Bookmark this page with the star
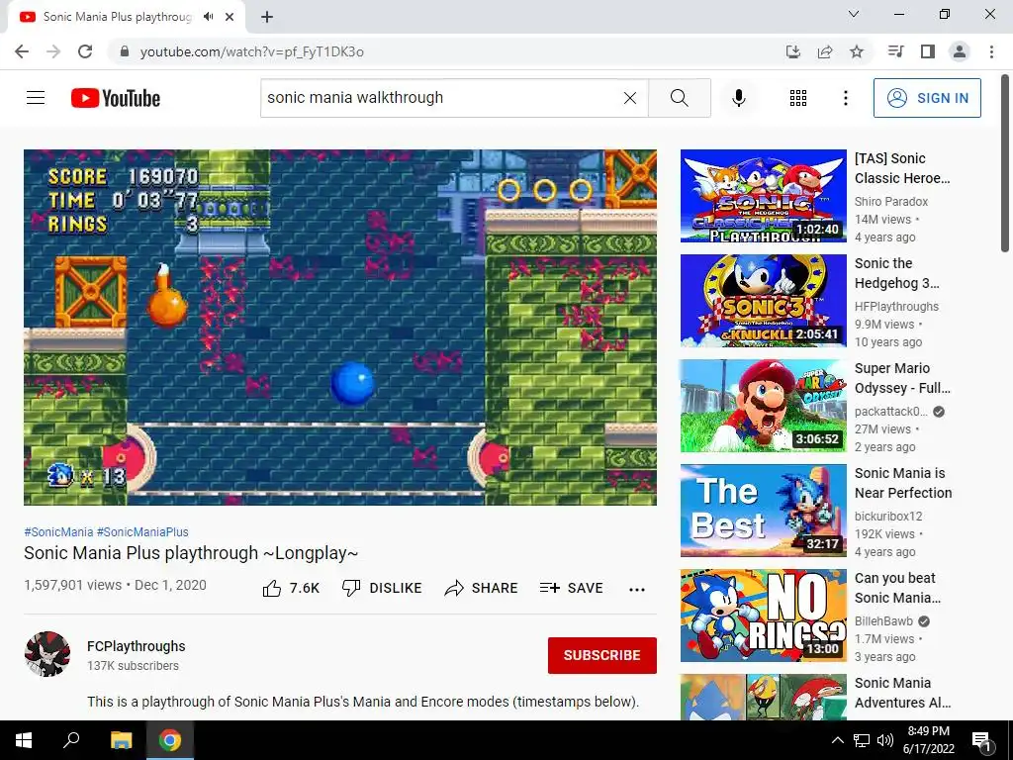Viewport: 1013px width, 760px height. click(857, 51)
